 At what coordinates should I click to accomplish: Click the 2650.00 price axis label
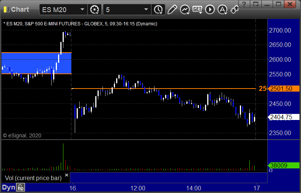coord(280,45)
